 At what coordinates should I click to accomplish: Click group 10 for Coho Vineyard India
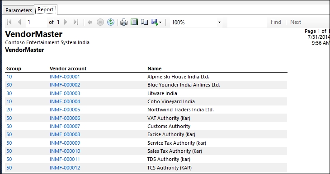coord(9,101)
